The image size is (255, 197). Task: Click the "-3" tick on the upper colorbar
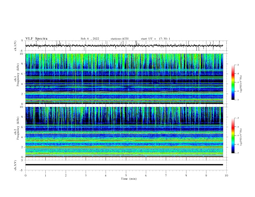pos(237,65)
